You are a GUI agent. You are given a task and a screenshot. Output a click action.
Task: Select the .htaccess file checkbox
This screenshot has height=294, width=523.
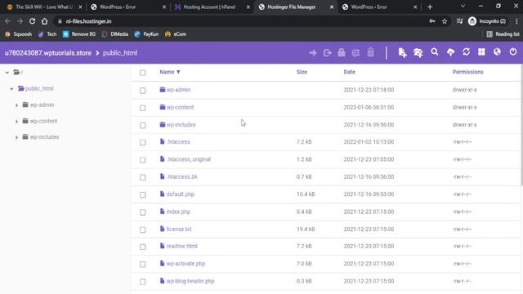[143, 143]
